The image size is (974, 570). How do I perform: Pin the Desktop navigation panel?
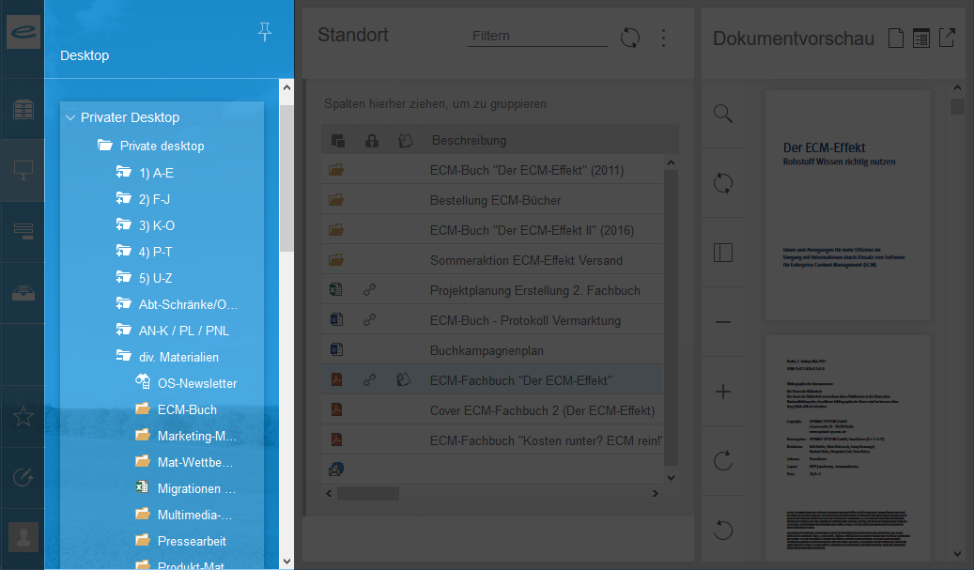click(x=264, y=33)
